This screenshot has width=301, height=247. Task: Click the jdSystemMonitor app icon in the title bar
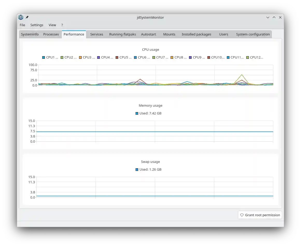[21, 17]
